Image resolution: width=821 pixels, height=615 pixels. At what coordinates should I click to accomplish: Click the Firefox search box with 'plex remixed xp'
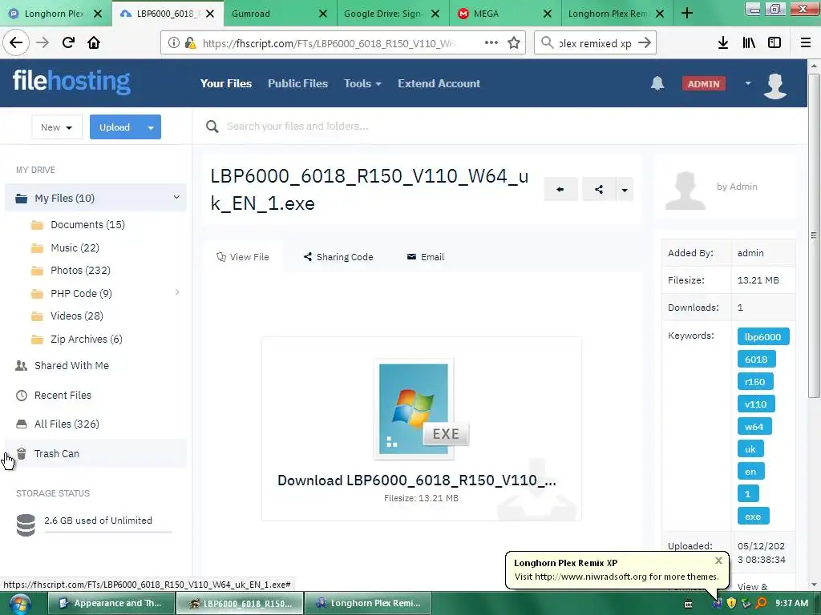coord(595,43)
